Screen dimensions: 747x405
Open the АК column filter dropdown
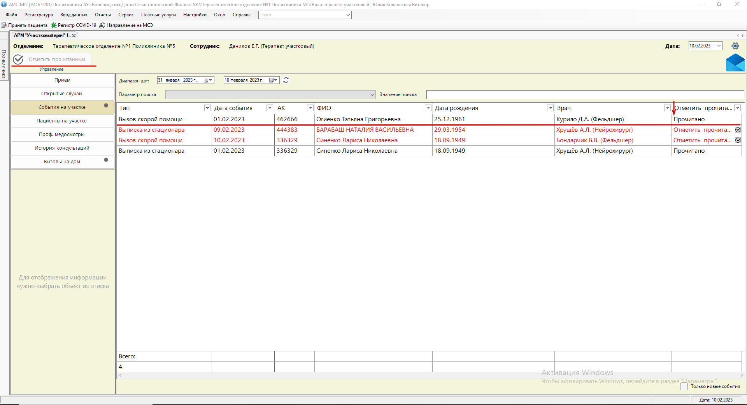[x=310, y=108]
